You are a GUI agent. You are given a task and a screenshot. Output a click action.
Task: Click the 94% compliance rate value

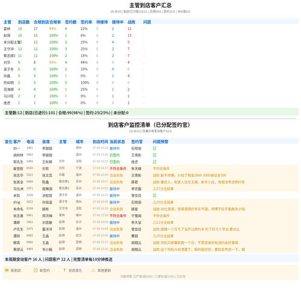[53, 29]
